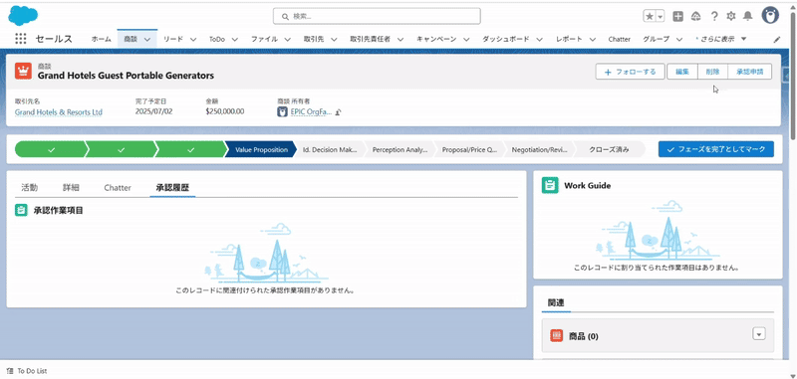797x379 pixels.
Task: Click the フォローする button
Action: pyautogui.click(x=630, y=72)
